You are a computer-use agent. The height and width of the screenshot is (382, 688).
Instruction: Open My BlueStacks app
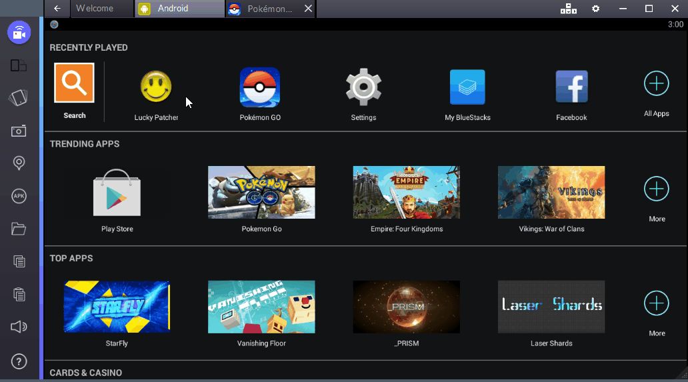coord(467,87)
